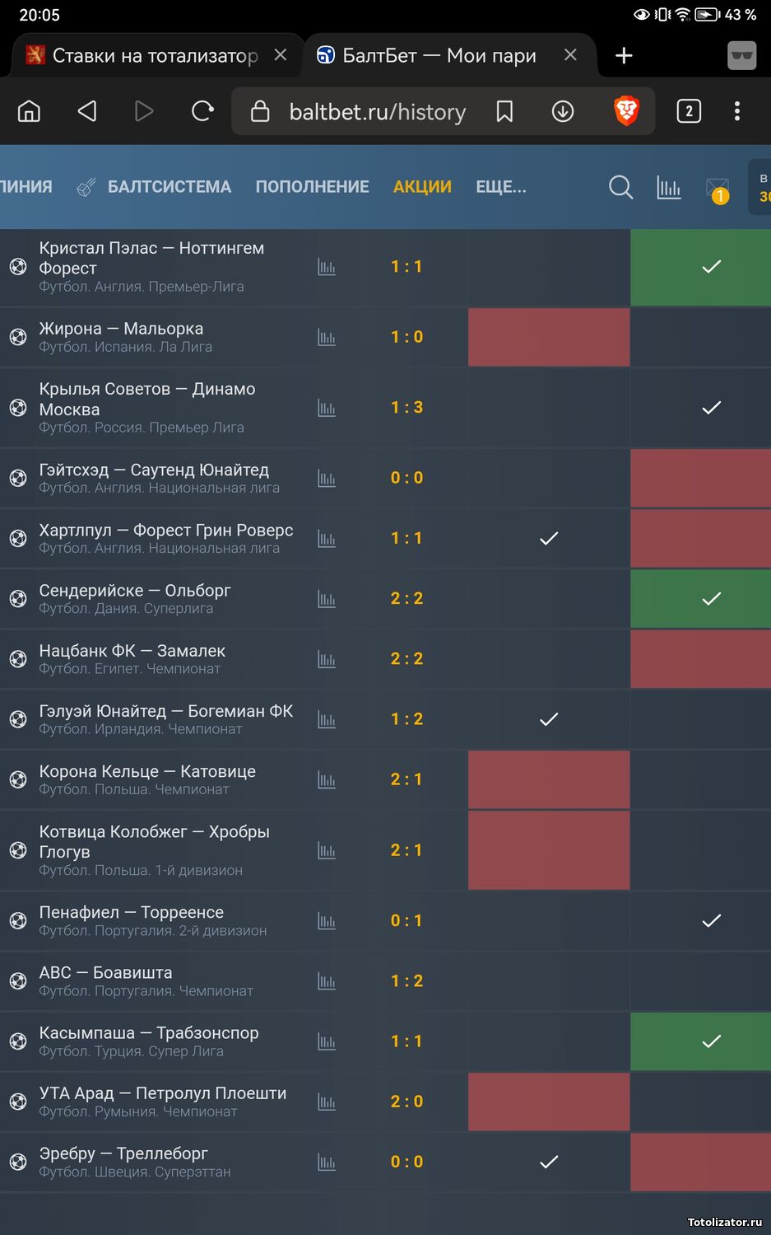
Task: Bookmark the baltbet.ru page
Action: point(504,111)
